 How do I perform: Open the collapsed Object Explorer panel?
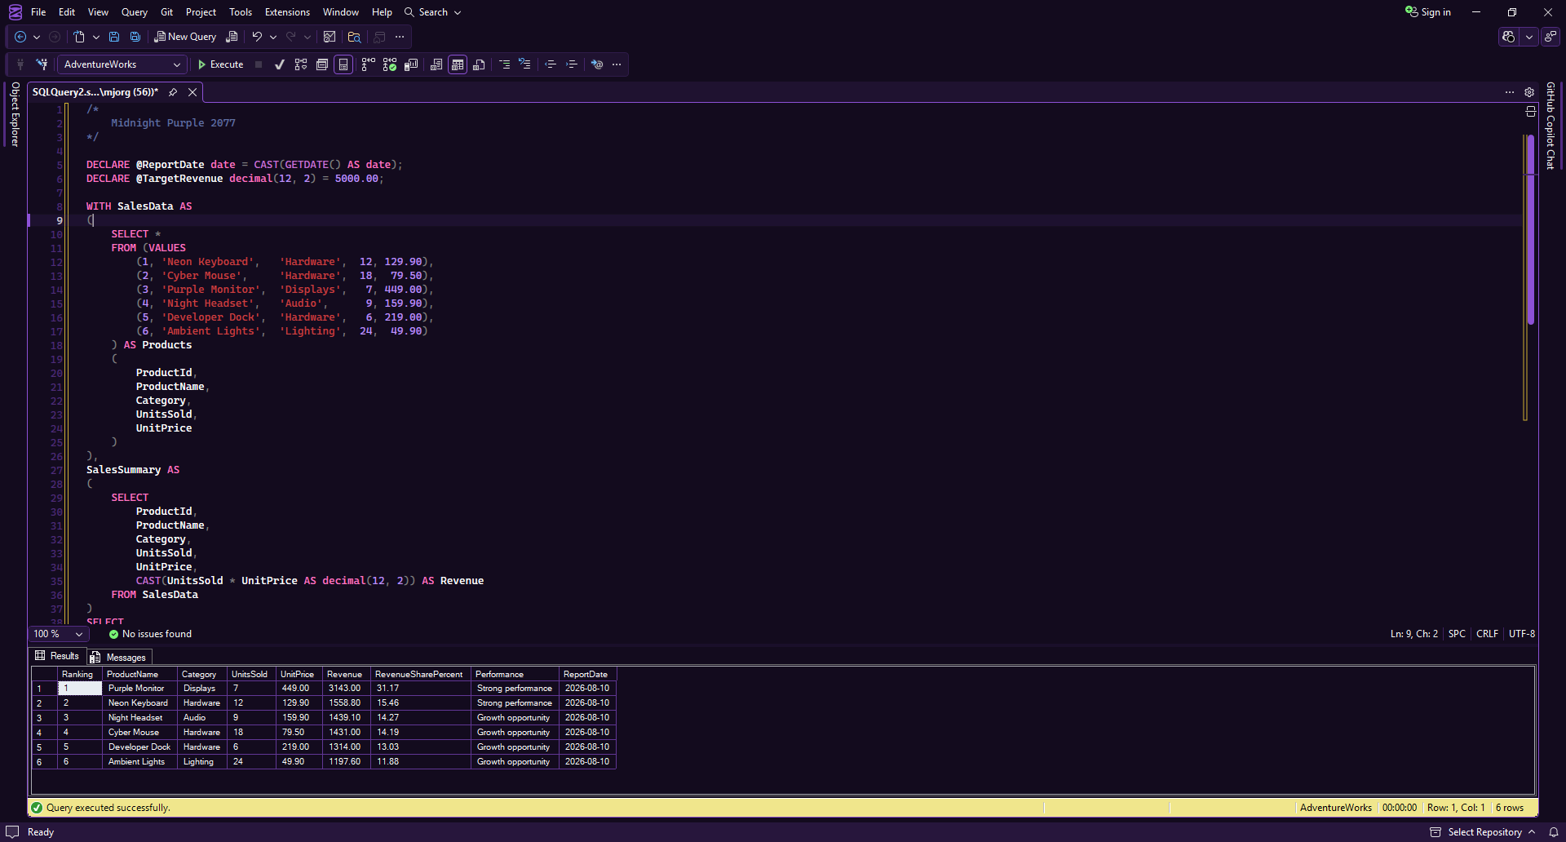(x=15, y=114)
